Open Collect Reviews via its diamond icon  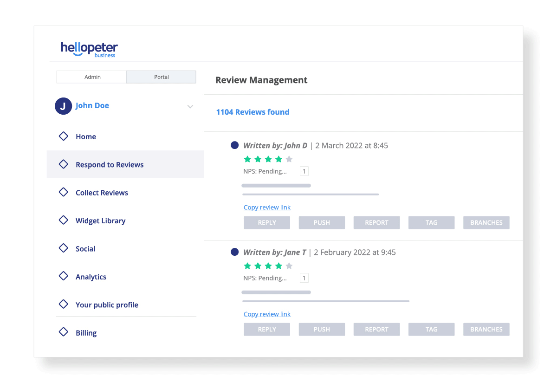coord(64,192)
